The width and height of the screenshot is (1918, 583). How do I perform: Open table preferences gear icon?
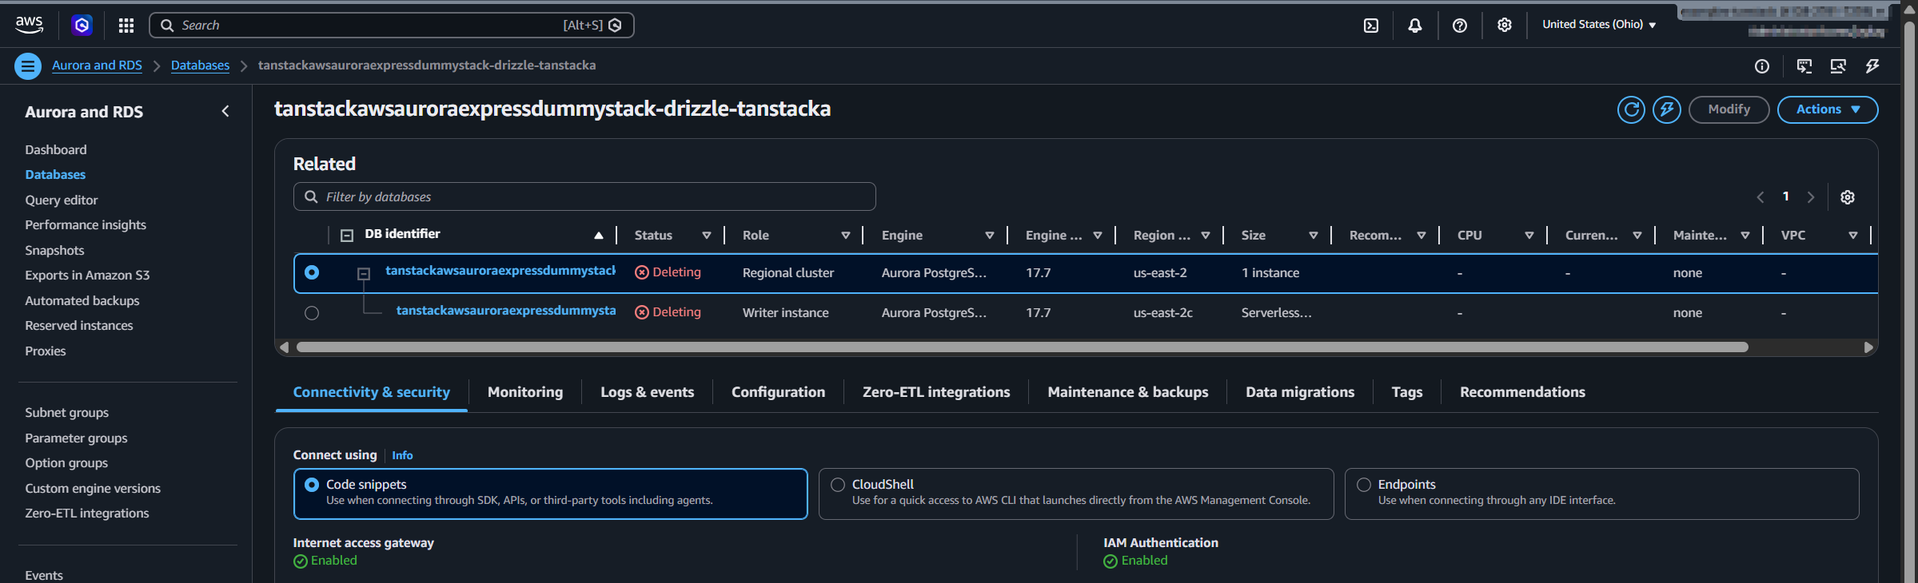1847,197
